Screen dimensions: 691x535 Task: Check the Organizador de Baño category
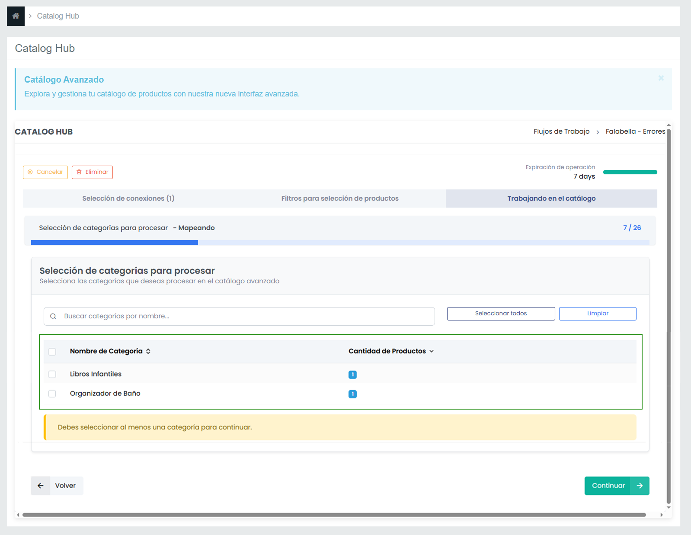click(52, 394)
